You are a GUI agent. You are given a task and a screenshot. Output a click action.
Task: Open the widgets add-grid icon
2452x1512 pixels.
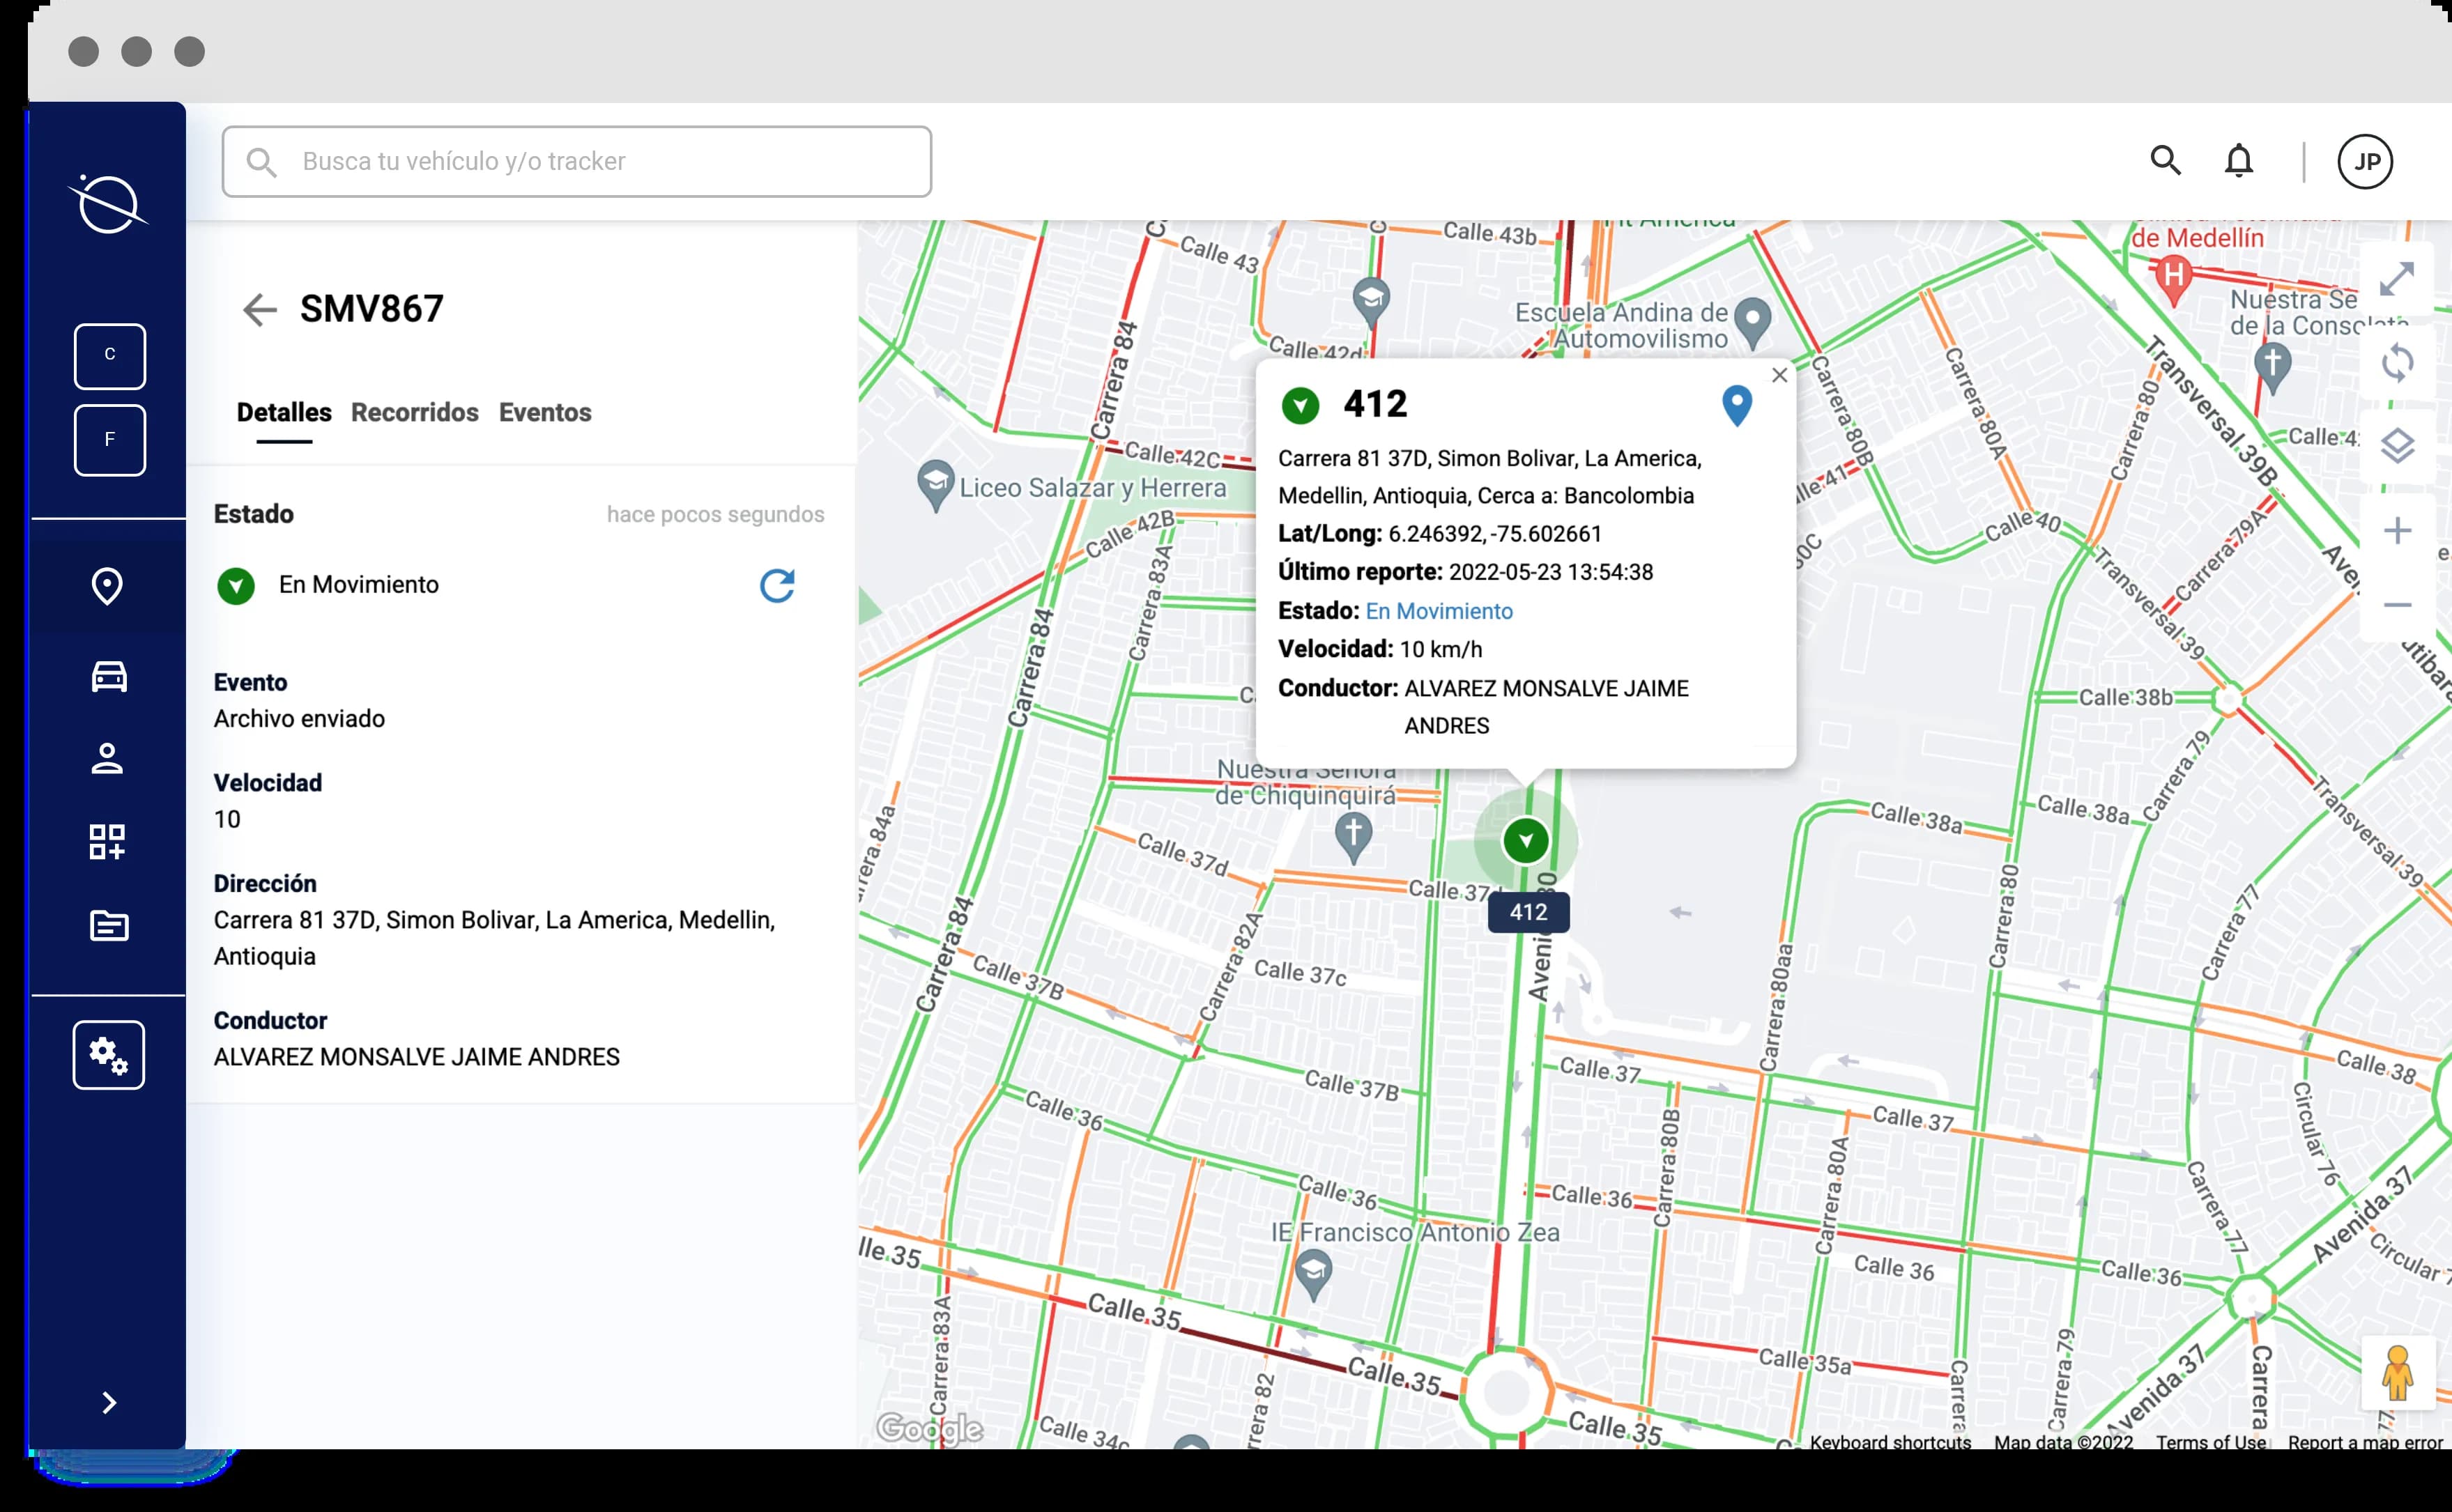tap(107, 842)
